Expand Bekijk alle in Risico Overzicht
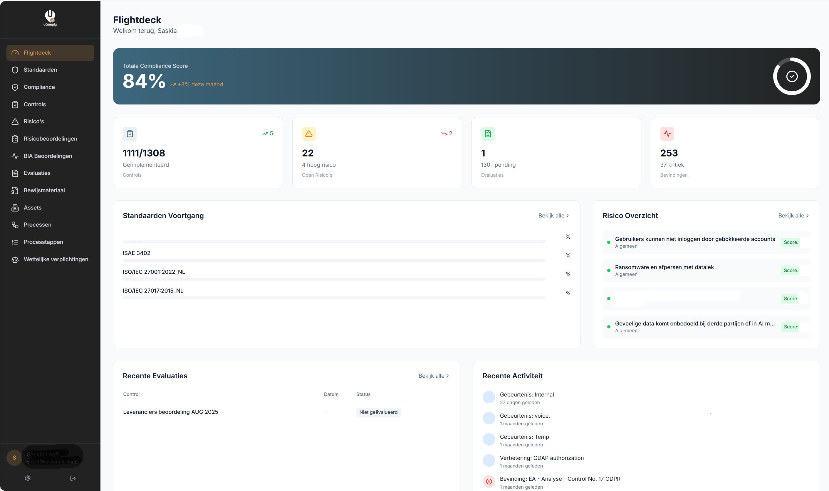This screenshot has width=829, height=491. [793, 215]
